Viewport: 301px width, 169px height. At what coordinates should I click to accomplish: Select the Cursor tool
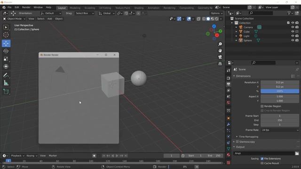(x=6, y=35)
